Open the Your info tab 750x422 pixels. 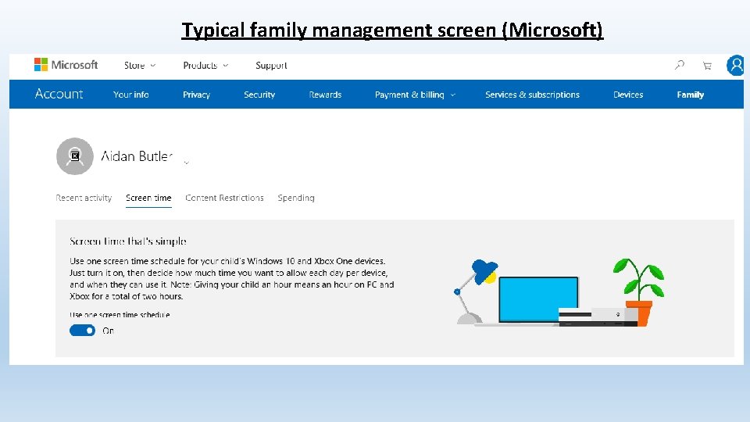131,95
